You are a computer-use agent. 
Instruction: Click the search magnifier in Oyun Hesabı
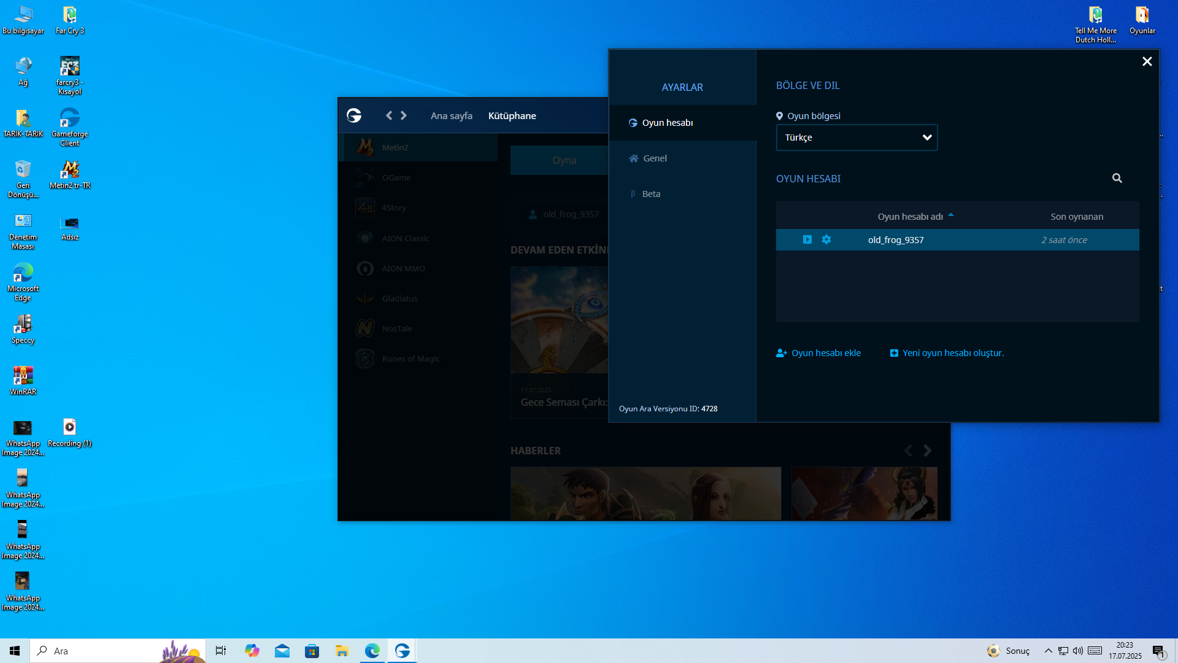pyautogui.click(x=1117, y=178)
